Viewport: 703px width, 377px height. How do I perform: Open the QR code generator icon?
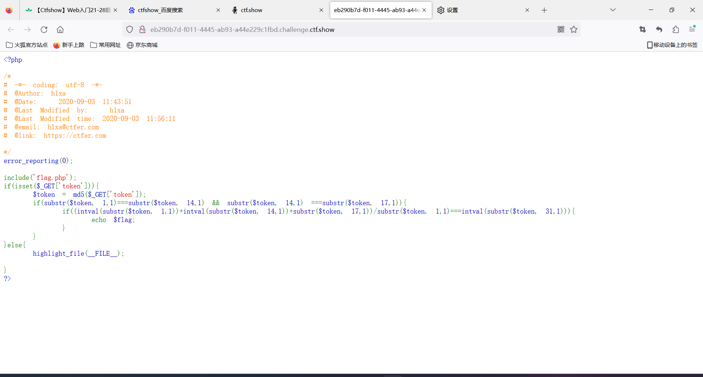561,30
